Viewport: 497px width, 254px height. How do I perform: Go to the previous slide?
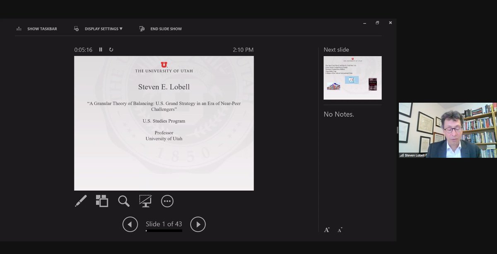click(130, 224)
